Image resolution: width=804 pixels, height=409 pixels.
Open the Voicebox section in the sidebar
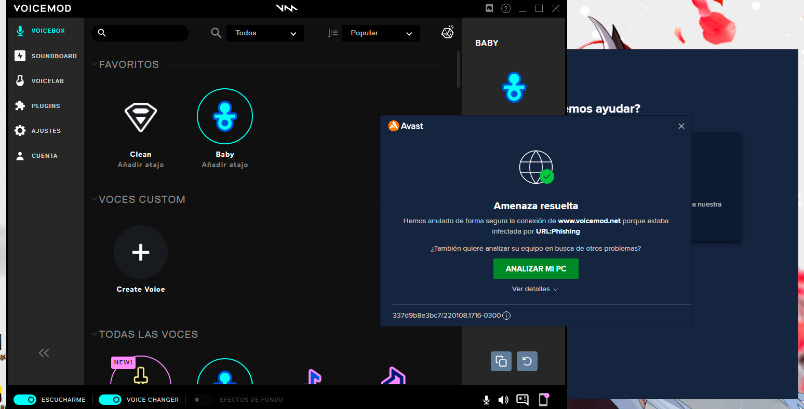41,31
